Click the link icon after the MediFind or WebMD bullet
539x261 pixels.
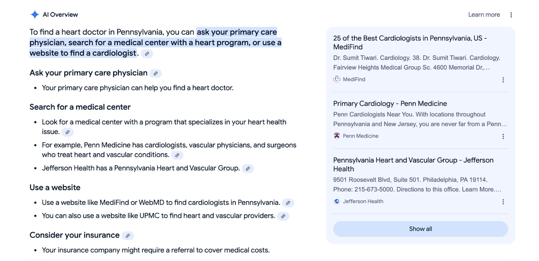pos(288,203)
